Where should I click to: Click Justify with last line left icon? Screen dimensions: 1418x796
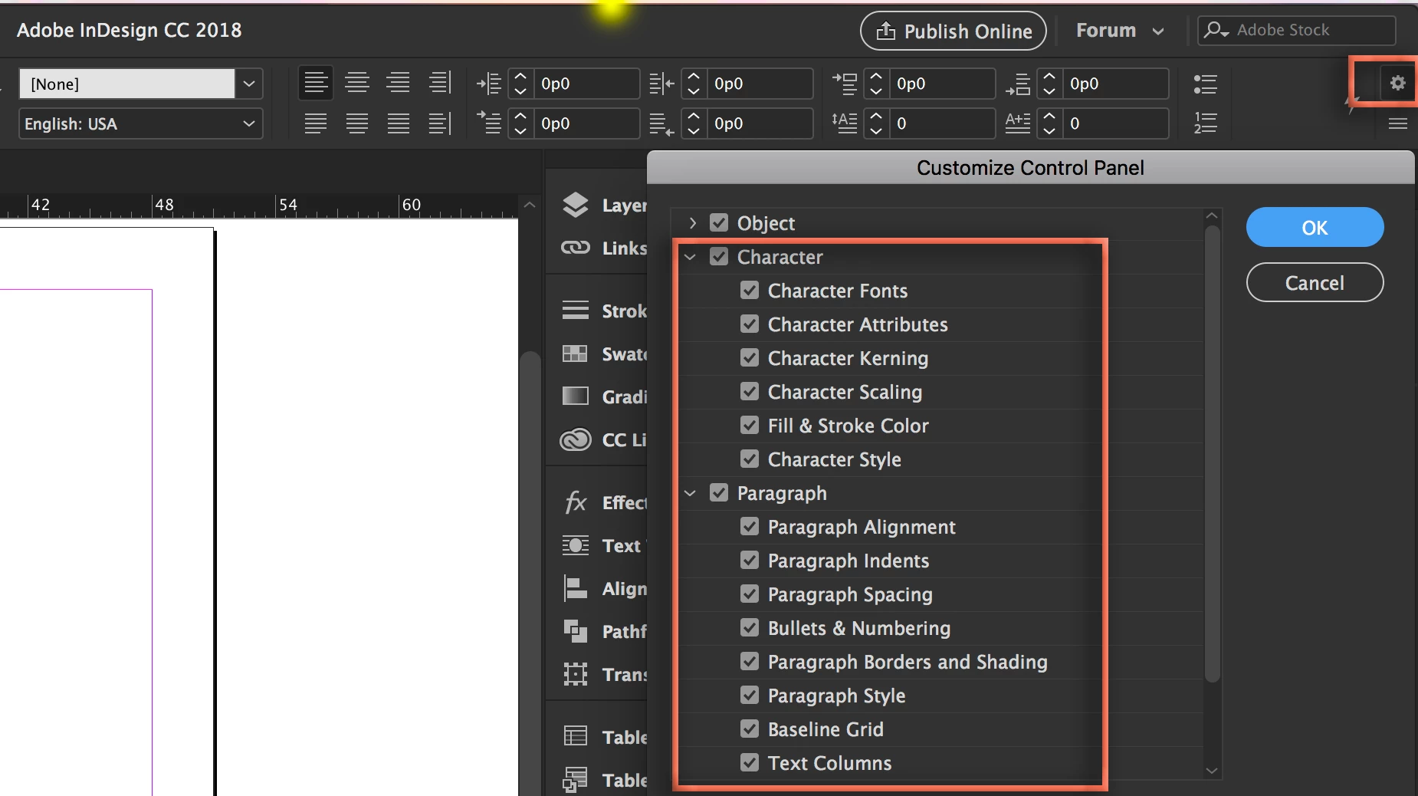coord(315,123)
